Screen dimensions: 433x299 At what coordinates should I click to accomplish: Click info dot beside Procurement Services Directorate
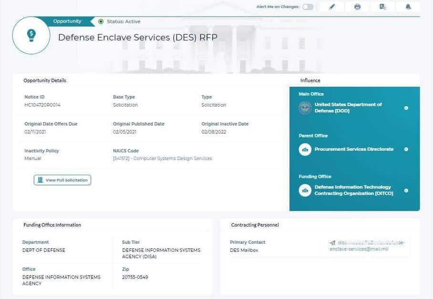406,149
